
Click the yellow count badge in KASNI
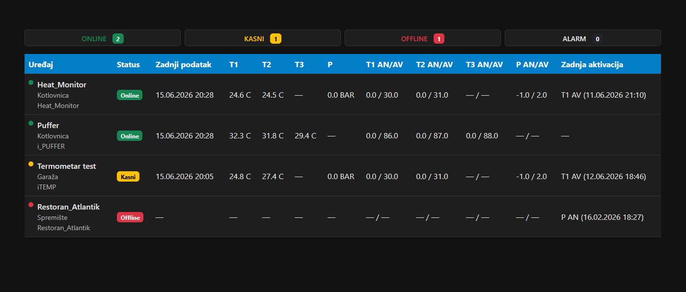tap(275, 39)
